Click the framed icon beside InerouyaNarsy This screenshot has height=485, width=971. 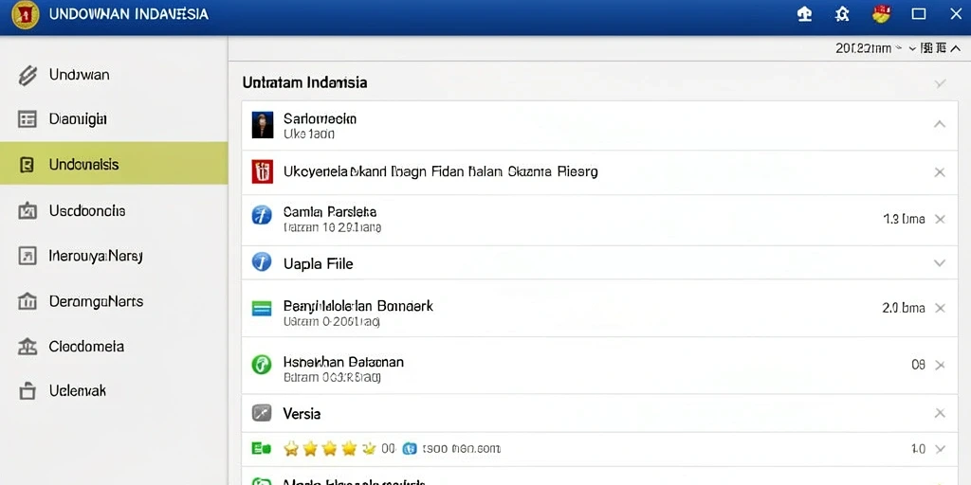(27, 256)
